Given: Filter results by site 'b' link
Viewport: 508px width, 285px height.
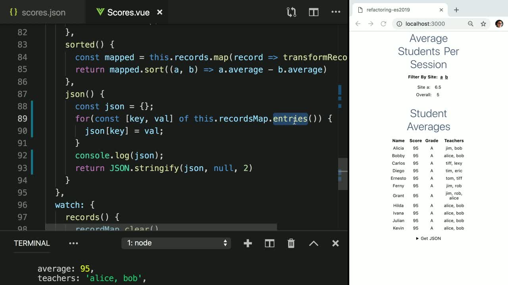Looking at the screenshot, I should coord(446,77).
